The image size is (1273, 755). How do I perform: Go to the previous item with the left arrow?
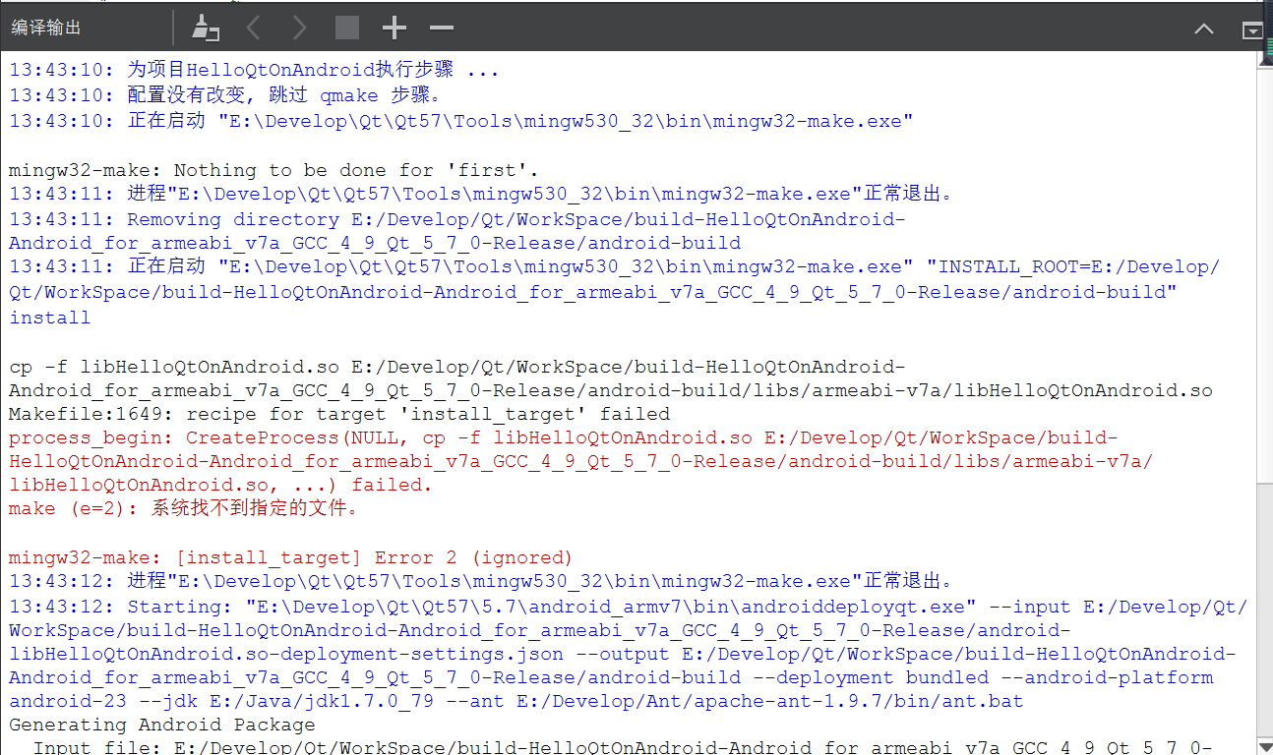253,28
